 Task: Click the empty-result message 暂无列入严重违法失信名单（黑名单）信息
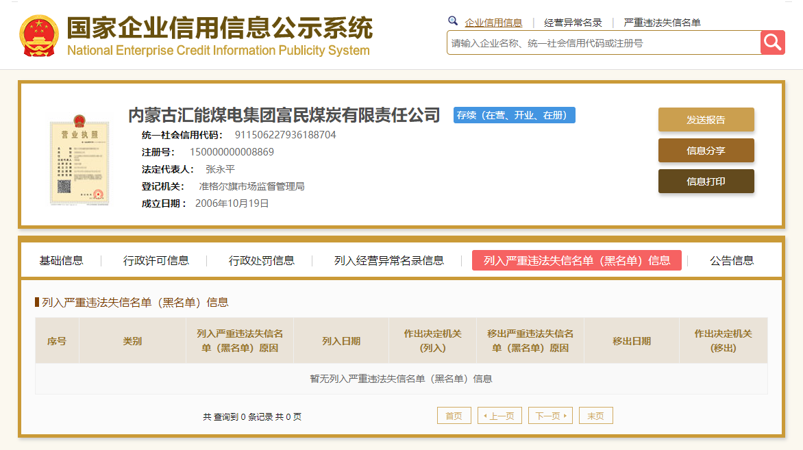click(x=401, y=379)
